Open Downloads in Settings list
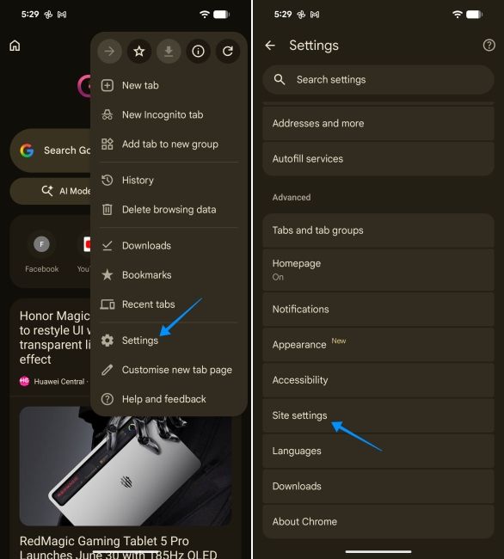Screen dimensions: 504x559 [x=378, y=486]
